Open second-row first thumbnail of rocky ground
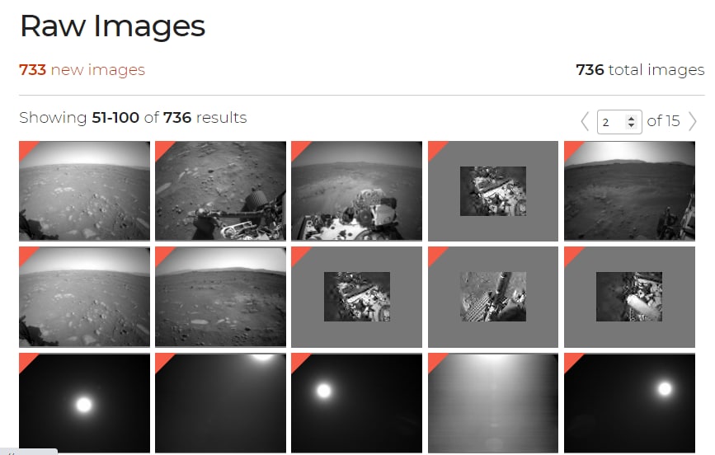715x455 pixels. pos(84,297)
